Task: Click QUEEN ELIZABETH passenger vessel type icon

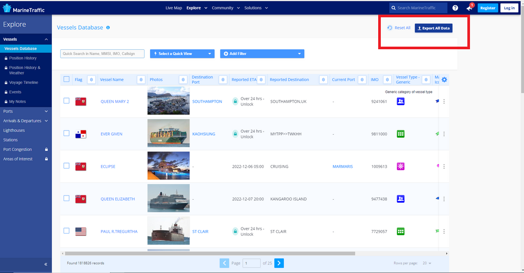Action: click(x=401, y=199)
